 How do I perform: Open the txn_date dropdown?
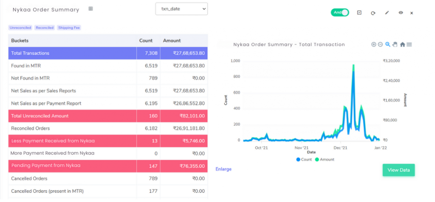pos(181,9)
